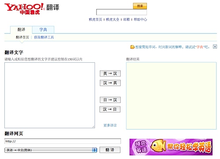The width and height of the screenshot is (220, 159).
Task: Click the 翻译 button for webpage translation
Action: tap(110, 150)
